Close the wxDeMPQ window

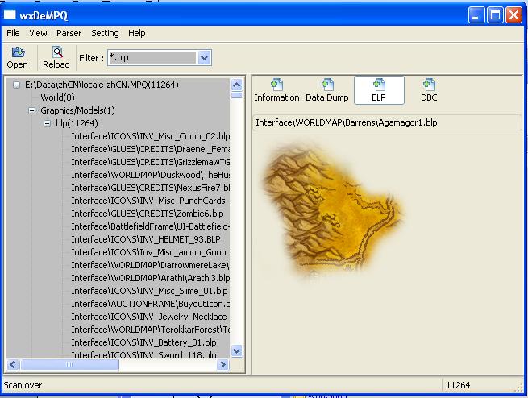click(x=513, y=15)
